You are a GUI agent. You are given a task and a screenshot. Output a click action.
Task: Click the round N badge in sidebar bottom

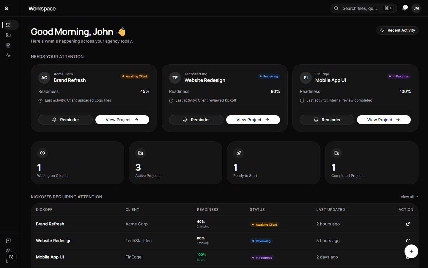coord(11,257)
